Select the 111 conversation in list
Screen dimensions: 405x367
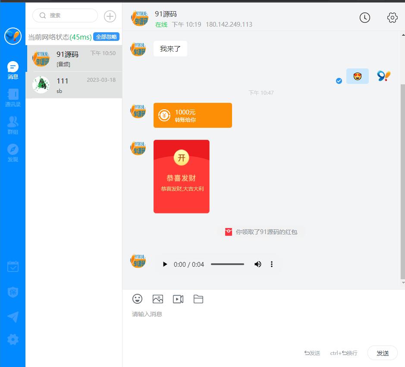tap(74, 85)
